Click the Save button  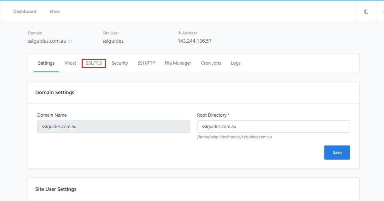337,153
